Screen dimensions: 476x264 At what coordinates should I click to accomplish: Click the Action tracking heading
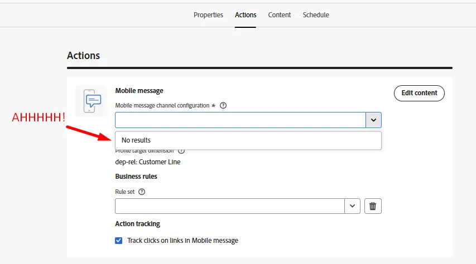coord(137,224)
